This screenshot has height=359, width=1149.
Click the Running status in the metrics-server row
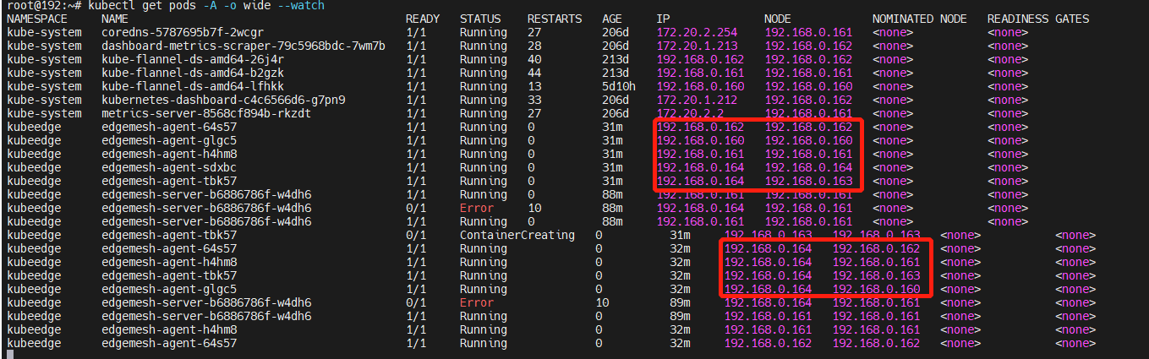click(484, 113)
